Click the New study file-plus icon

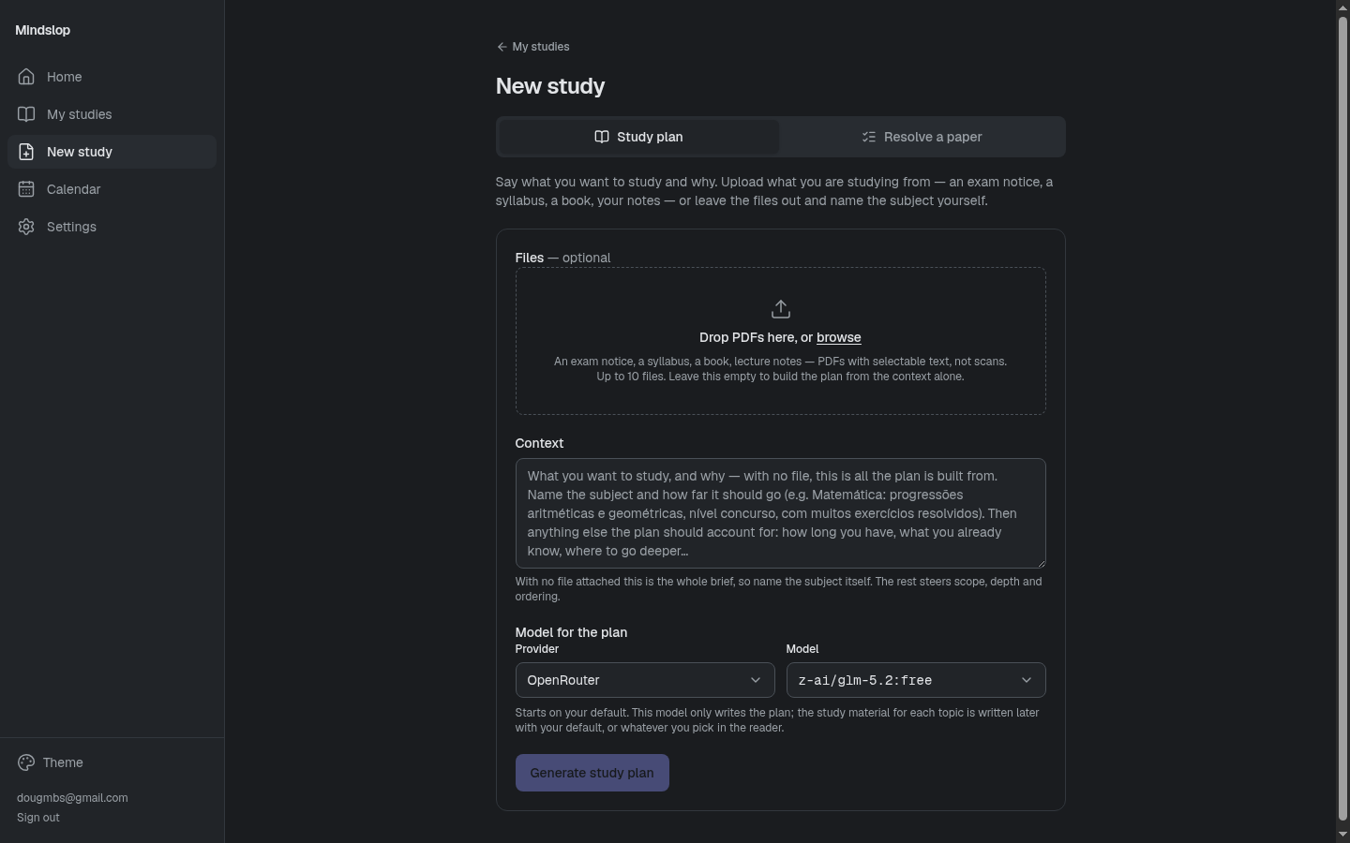(x=26, y=152)
